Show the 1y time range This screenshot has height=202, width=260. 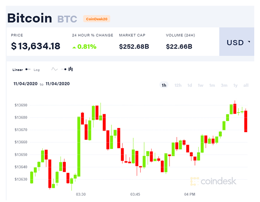pos(235,85)
